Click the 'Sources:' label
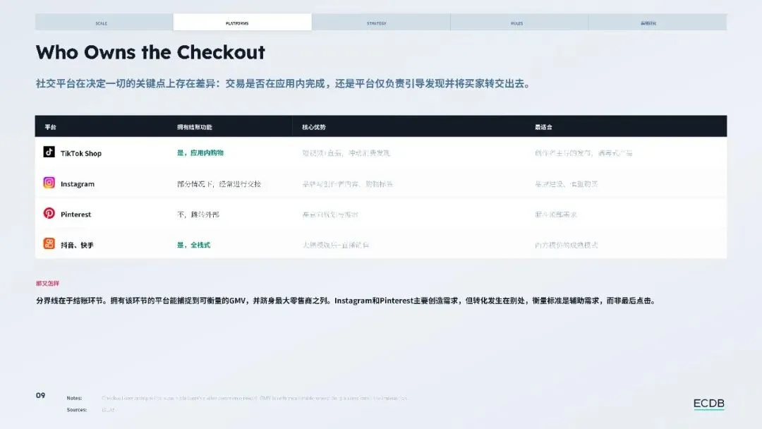Image resolution: width=762 pixels, height=429 pixels. coord(77,409)
